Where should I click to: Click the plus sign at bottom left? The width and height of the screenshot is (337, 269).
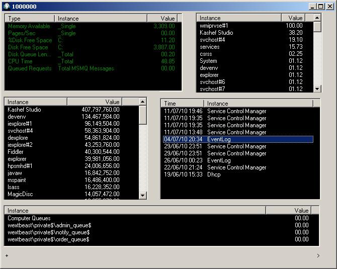coord(7,256)
